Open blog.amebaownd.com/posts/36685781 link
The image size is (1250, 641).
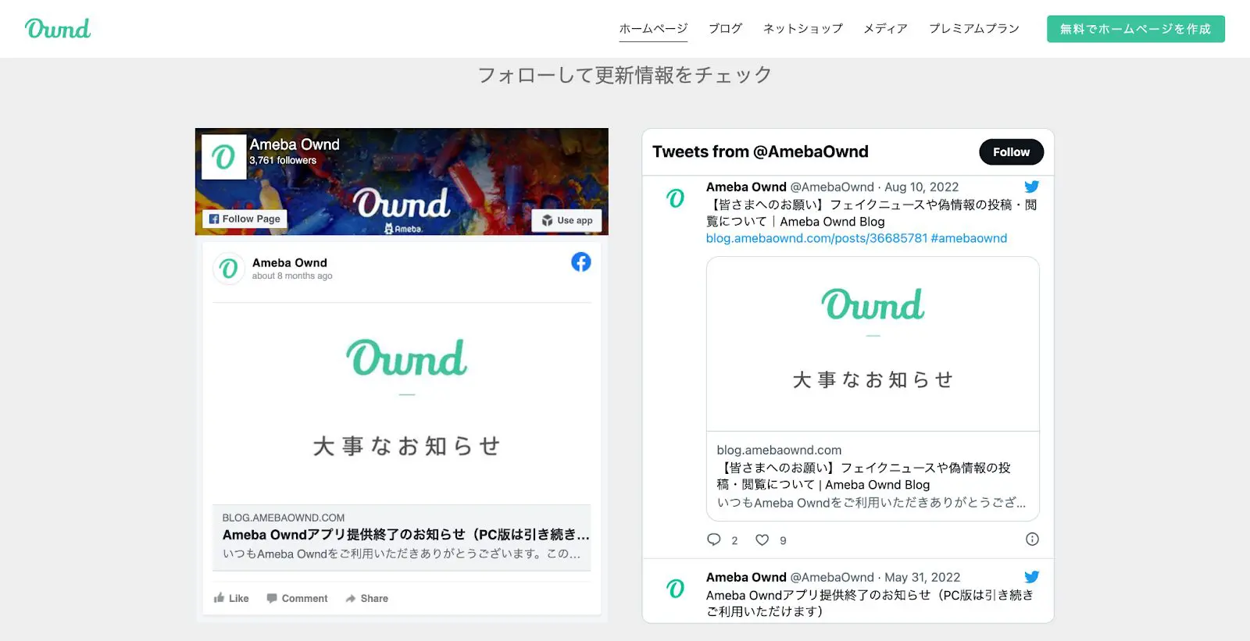[816, 238]
